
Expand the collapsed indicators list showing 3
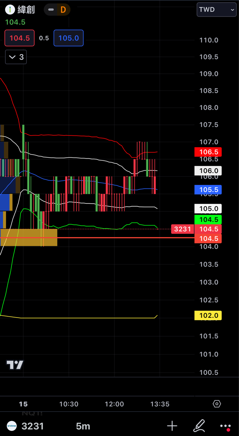click(16, 57)
